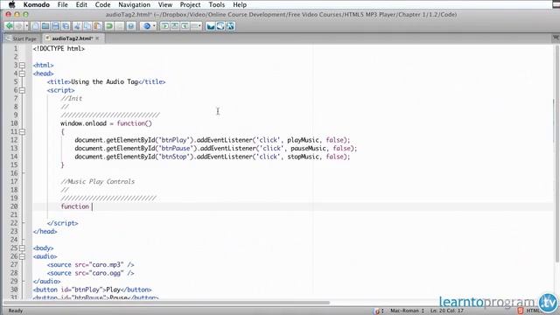Click the Save All toolbar icon

point(66,26)
